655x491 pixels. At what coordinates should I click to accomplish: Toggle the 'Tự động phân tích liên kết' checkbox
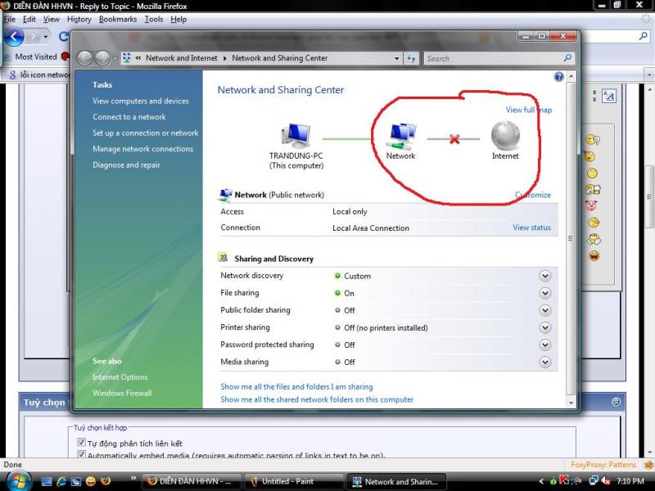point(81,443)
